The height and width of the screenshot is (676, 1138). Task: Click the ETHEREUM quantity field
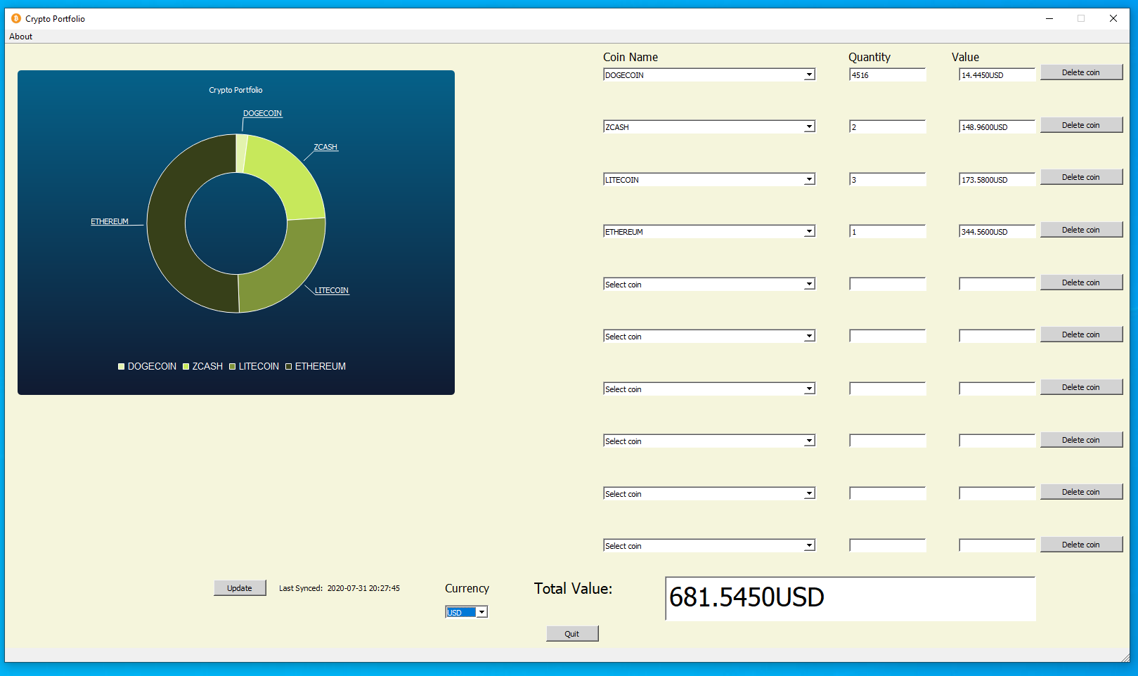(888, 231)
